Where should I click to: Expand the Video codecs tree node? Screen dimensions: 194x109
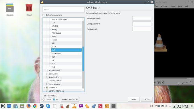coord(47,84)
